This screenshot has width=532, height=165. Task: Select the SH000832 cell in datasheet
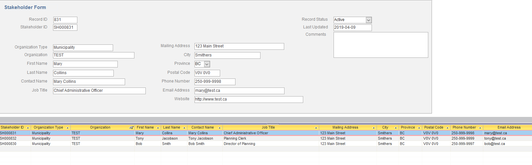[x=15, y=138]
